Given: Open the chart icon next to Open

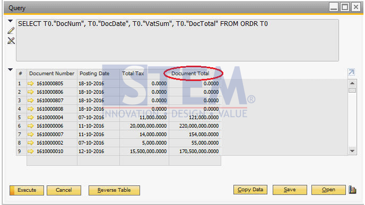Looking at the screenshot, I should 352,190.
